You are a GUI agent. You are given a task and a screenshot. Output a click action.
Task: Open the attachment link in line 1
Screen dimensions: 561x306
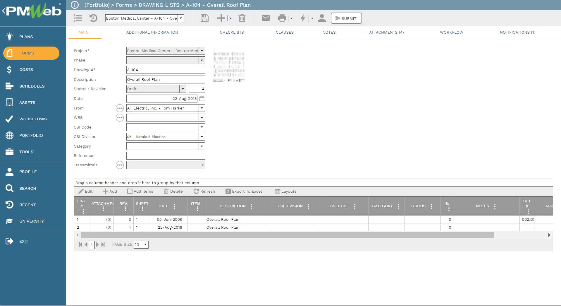109,219
